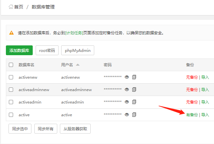The height and width of the screenshot is (144, 214).
Task: Sort by 用户名 column arrow
Action: pos(78,65)
